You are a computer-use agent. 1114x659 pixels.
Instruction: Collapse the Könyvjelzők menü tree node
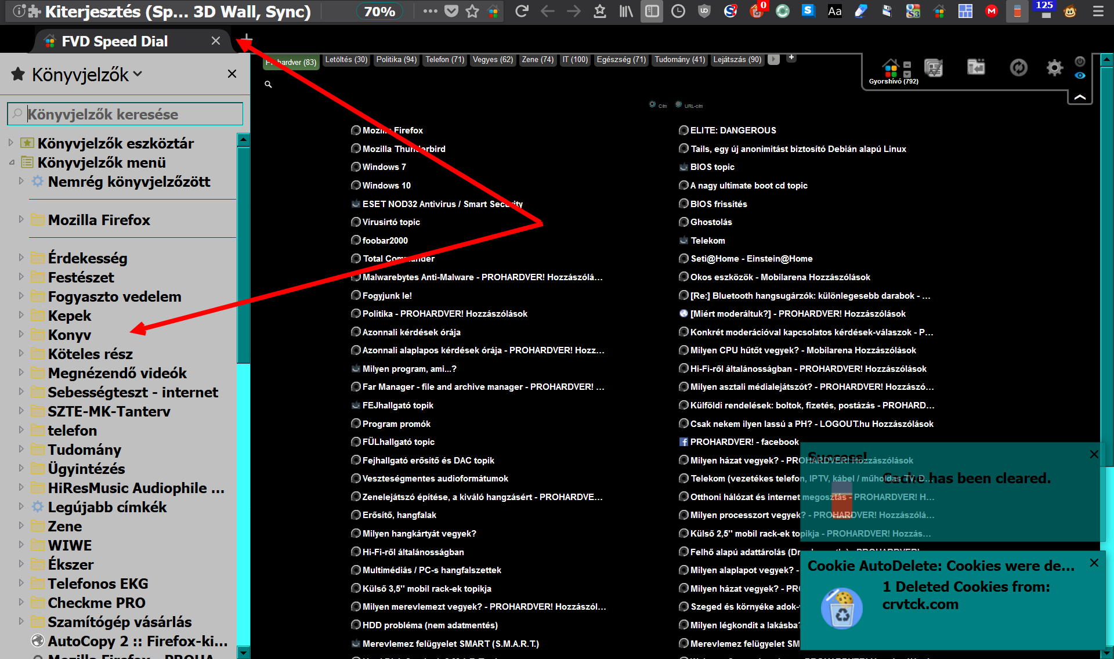(11, 162)
